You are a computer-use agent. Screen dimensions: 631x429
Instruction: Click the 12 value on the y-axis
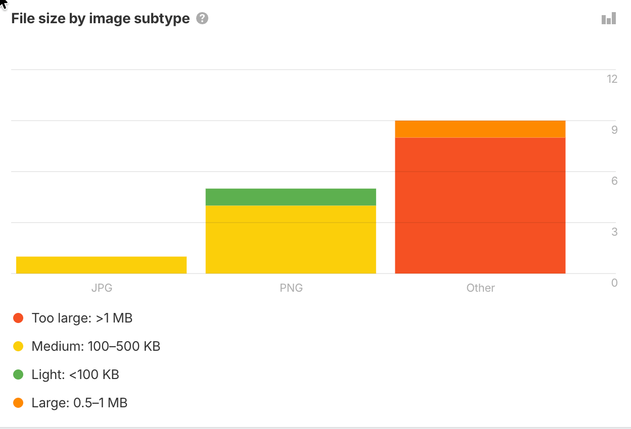tap(612, 79)
